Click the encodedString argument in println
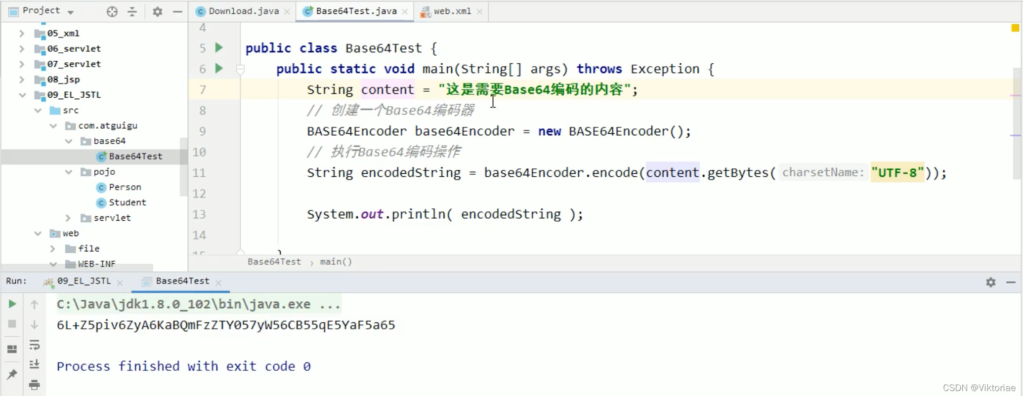The height and width of the screenshot is (396, 1023). 511,214
